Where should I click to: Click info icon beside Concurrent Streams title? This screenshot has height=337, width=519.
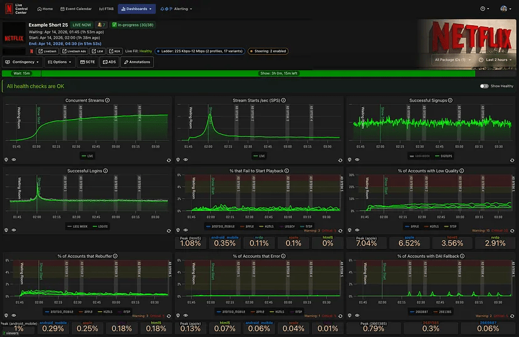click(x=107, y=100)
